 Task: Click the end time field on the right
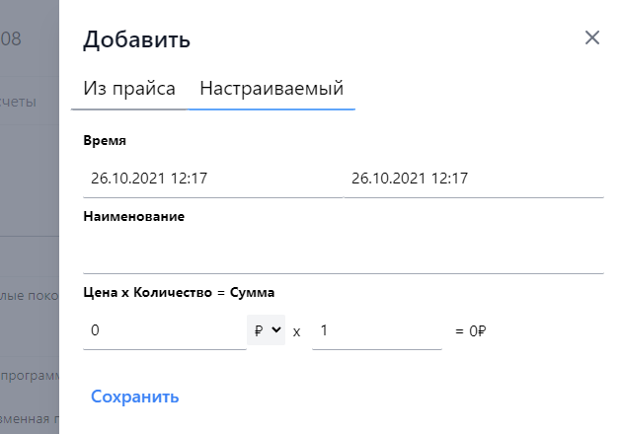474,179
